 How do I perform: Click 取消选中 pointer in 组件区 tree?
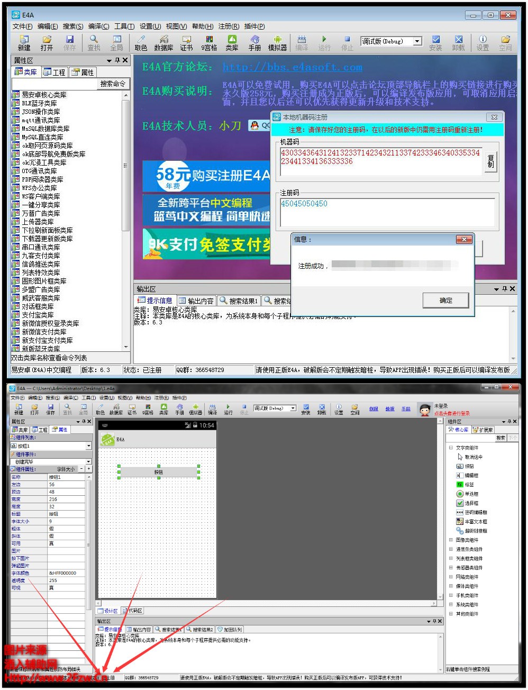pyautogui.click(x=469, y=457)
